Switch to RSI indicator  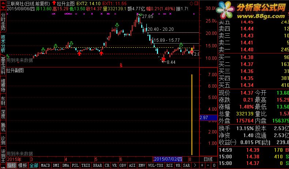click(x=170, y=165)
